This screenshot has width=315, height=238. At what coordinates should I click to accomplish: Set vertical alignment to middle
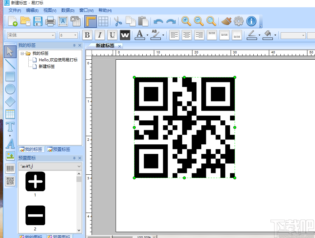[224, 35]
